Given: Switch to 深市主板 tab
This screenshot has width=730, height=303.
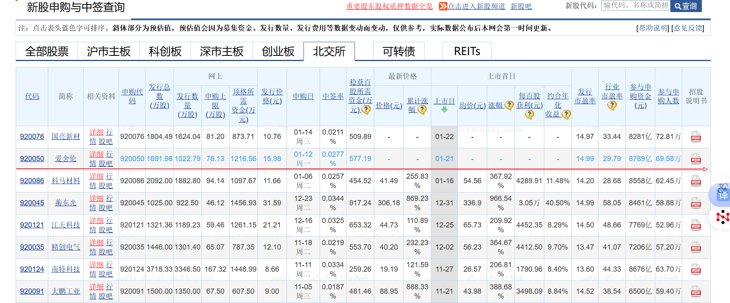Looking at the screenshot, I should (x=221, y=51).
